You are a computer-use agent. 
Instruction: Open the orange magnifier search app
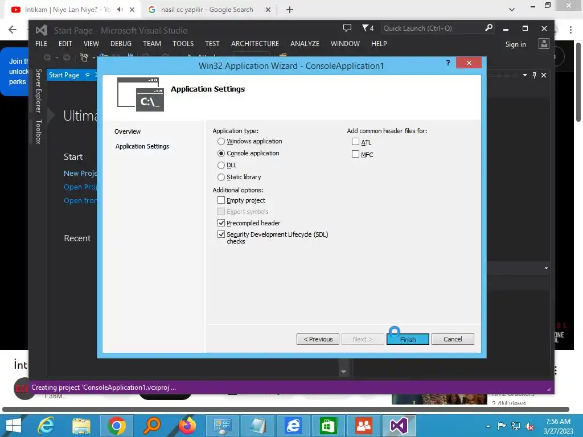tap(152, 426)
